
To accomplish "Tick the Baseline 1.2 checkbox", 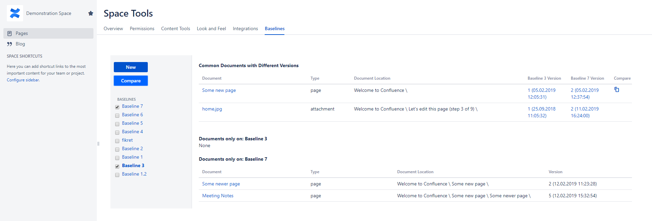I will tap(117, 175).
